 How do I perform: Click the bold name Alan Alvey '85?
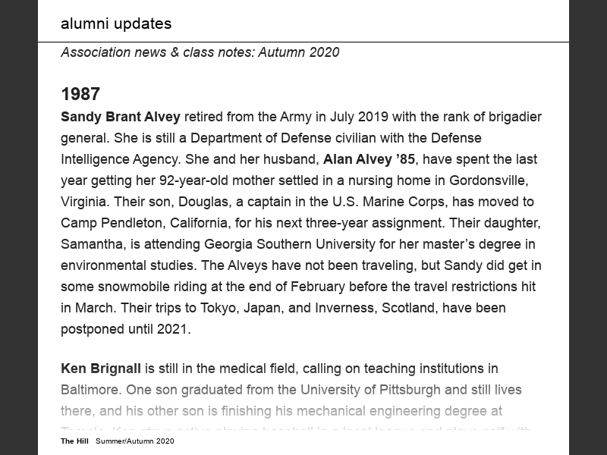pos(370,159)
